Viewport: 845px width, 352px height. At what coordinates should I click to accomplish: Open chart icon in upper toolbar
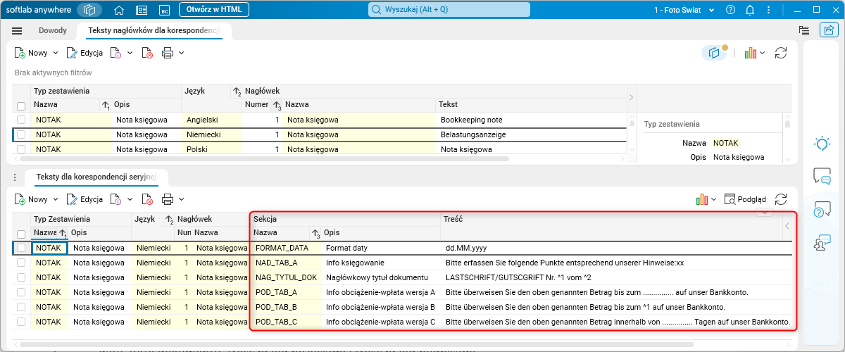[x=751, y=53]
